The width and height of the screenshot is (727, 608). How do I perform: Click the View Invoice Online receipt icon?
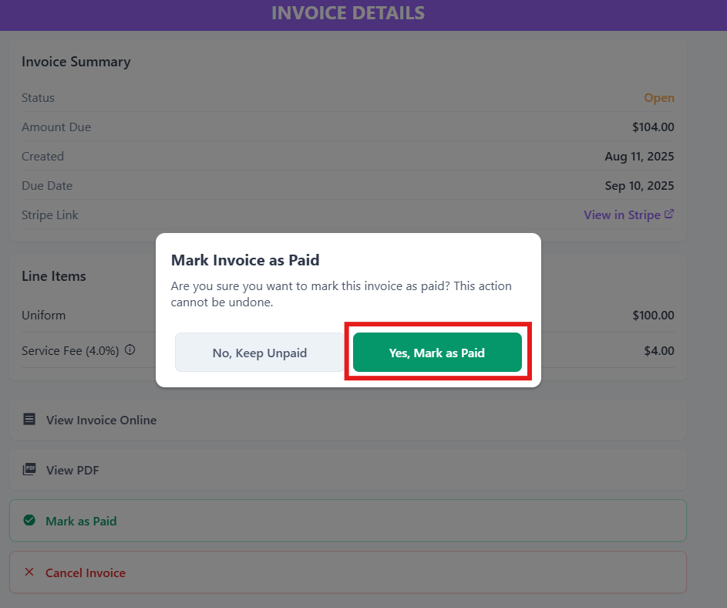coord(29,419)
